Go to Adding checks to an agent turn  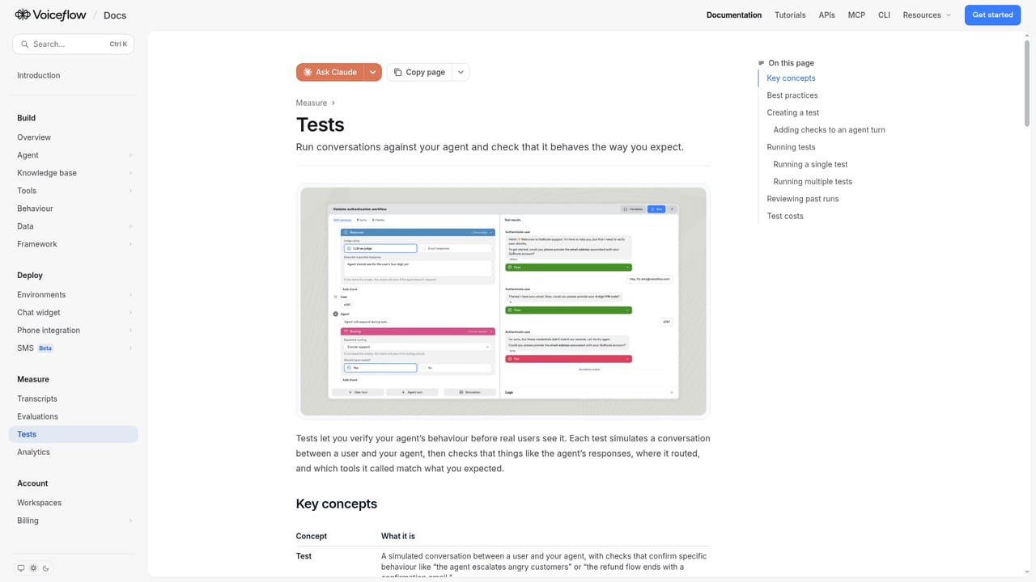pyautogui.click(x=829, y=129)
